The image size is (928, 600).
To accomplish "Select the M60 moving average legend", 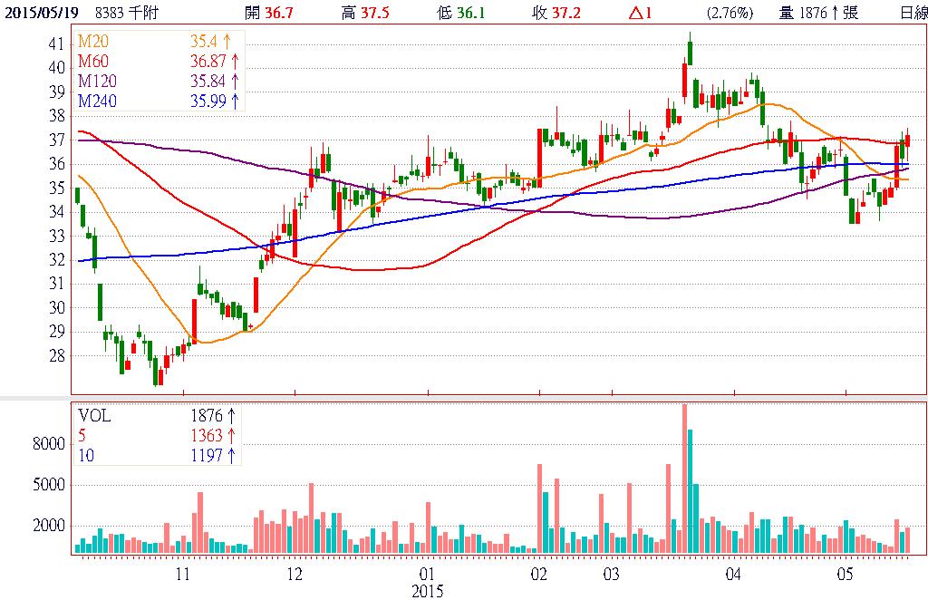I will (93, 62).
